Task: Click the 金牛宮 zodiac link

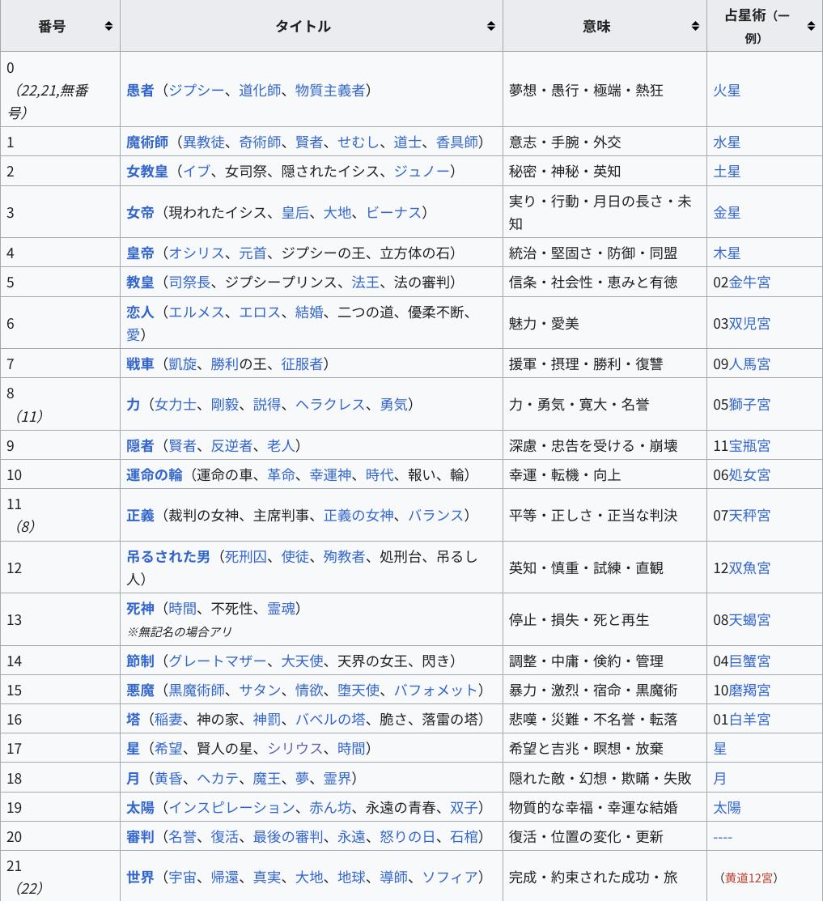Action: tap(749, 282)
